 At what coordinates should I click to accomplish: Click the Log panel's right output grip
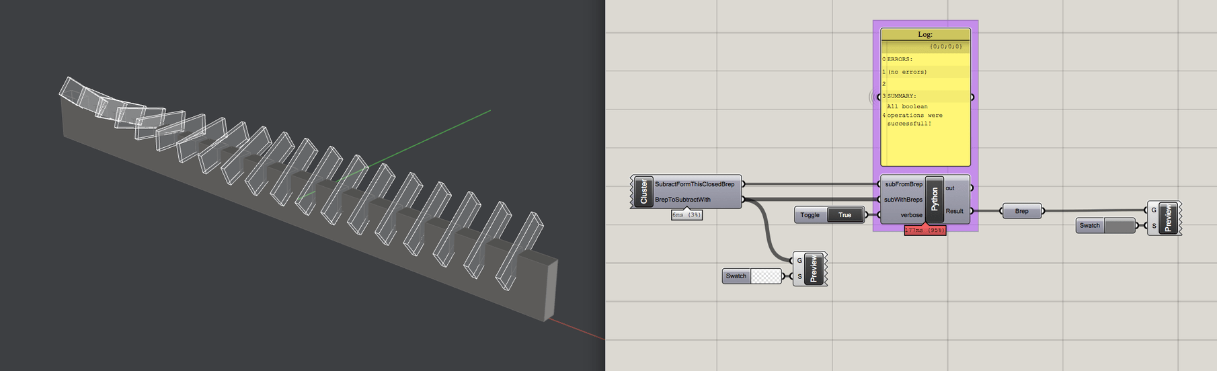(x=972, y=97)
